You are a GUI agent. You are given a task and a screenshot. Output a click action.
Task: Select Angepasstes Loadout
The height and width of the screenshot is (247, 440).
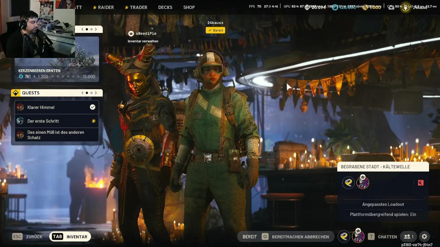point(383,204)
